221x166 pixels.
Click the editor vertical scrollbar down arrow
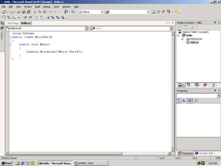pyautogui.click(x=173, y=149)
